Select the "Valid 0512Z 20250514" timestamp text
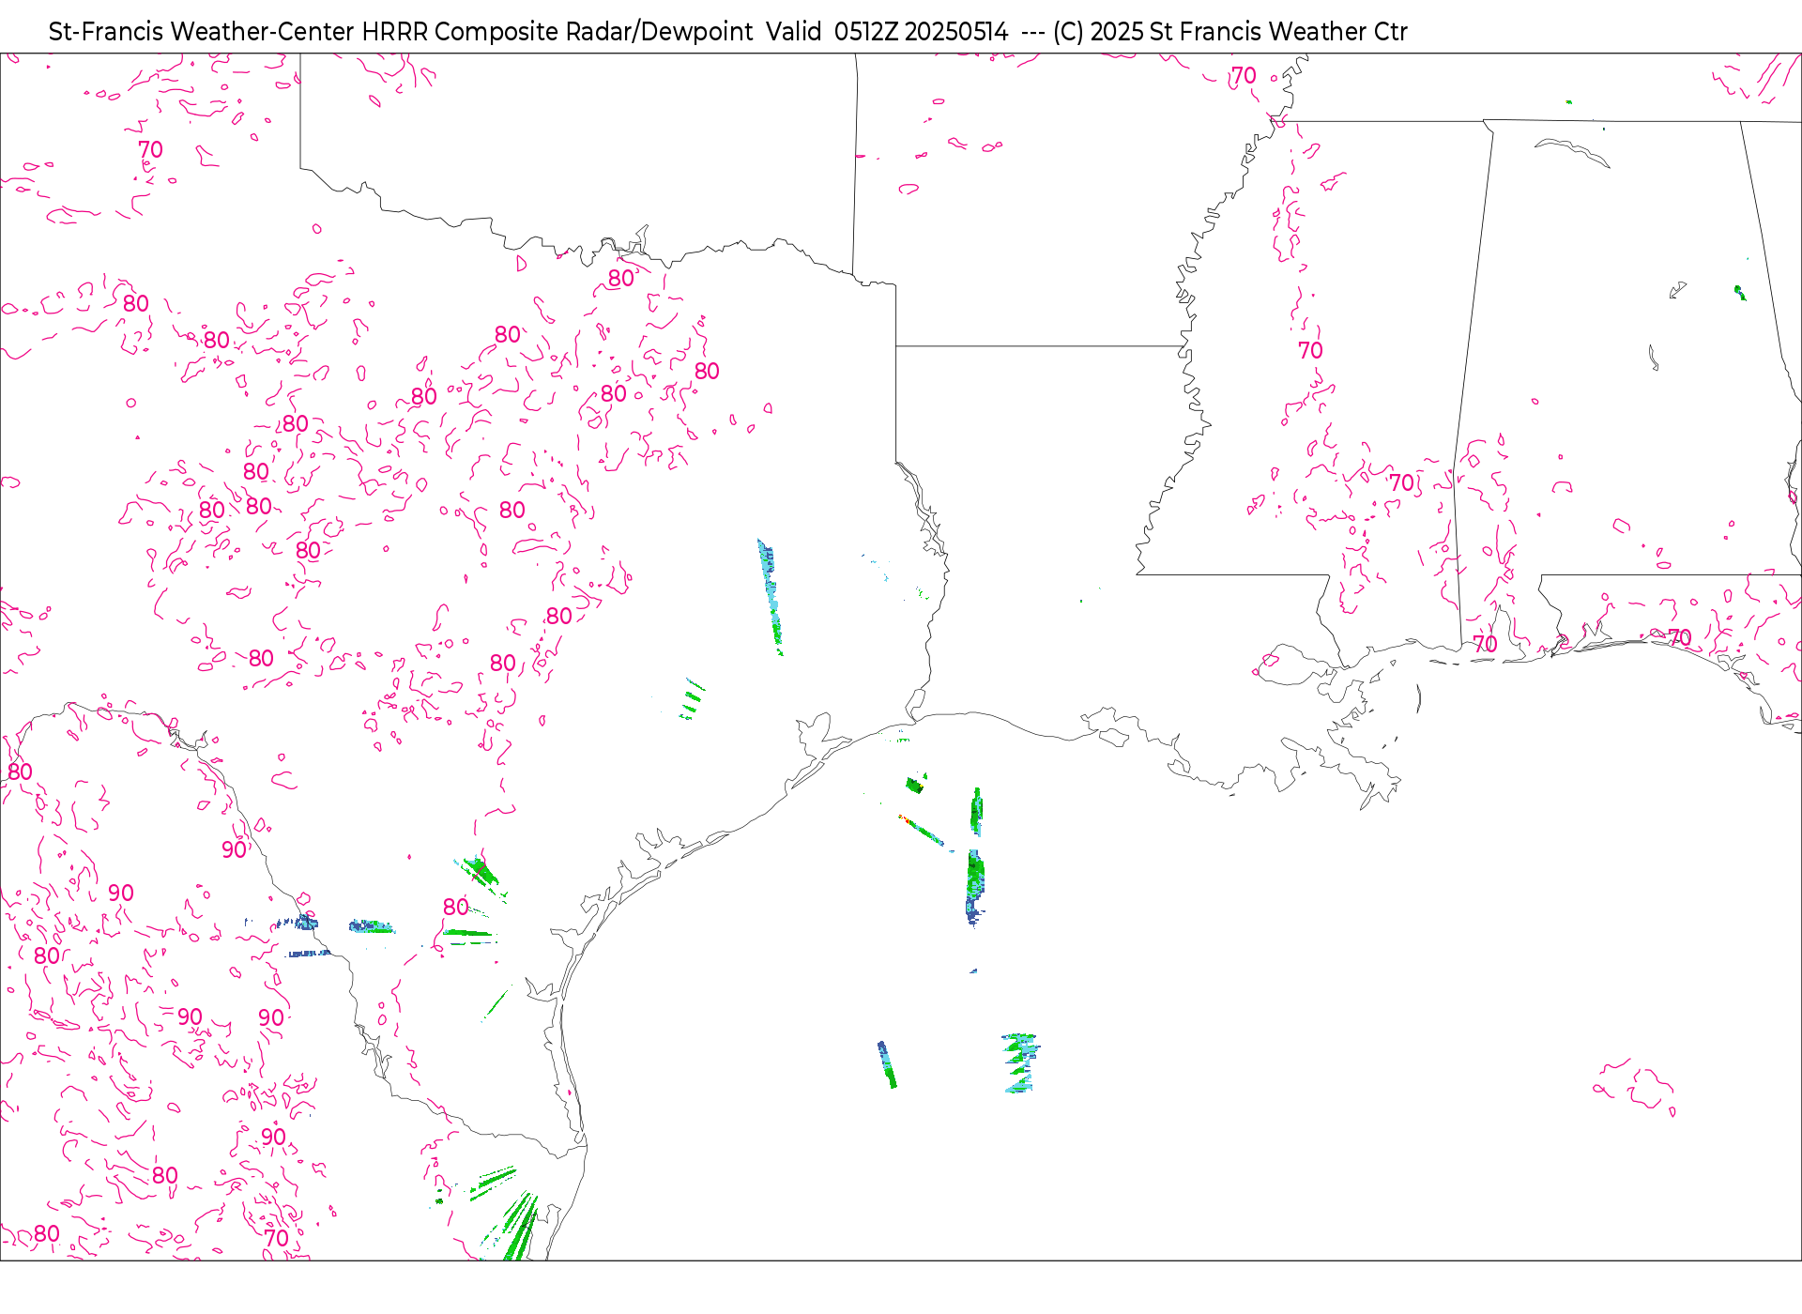Screen dimensions: 1802x1314 (x=887, y=32)
